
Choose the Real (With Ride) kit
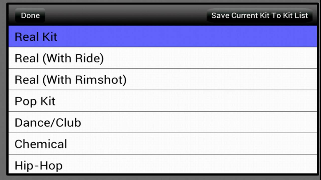(163, 58)
